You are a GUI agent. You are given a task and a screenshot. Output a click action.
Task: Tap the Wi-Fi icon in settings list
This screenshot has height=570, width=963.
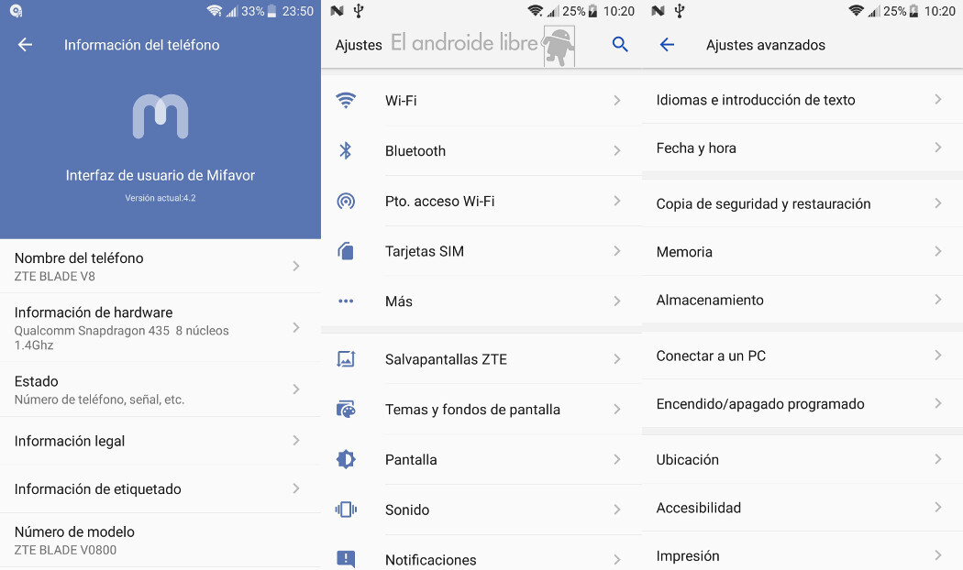(346, 101)
